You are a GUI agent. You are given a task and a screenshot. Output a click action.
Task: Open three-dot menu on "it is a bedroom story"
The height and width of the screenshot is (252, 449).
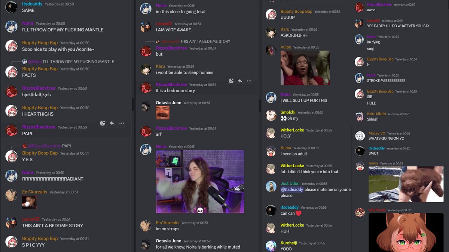[x=249, y=81]
